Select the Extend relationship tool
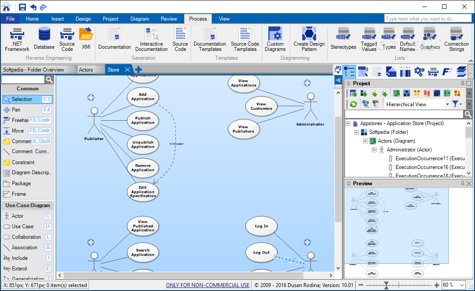The height and width of the screenshot is (291, 475). click(x=27, y=269)
